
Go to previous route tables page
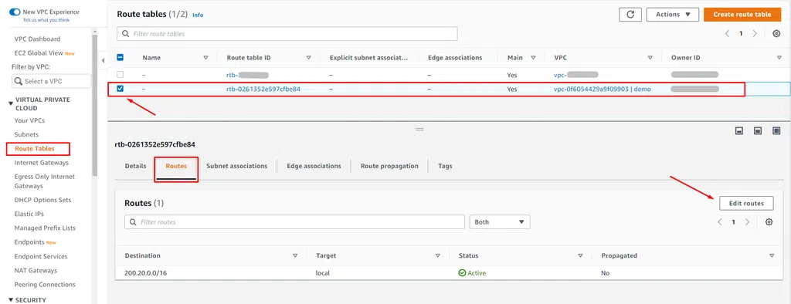point(728,34)
